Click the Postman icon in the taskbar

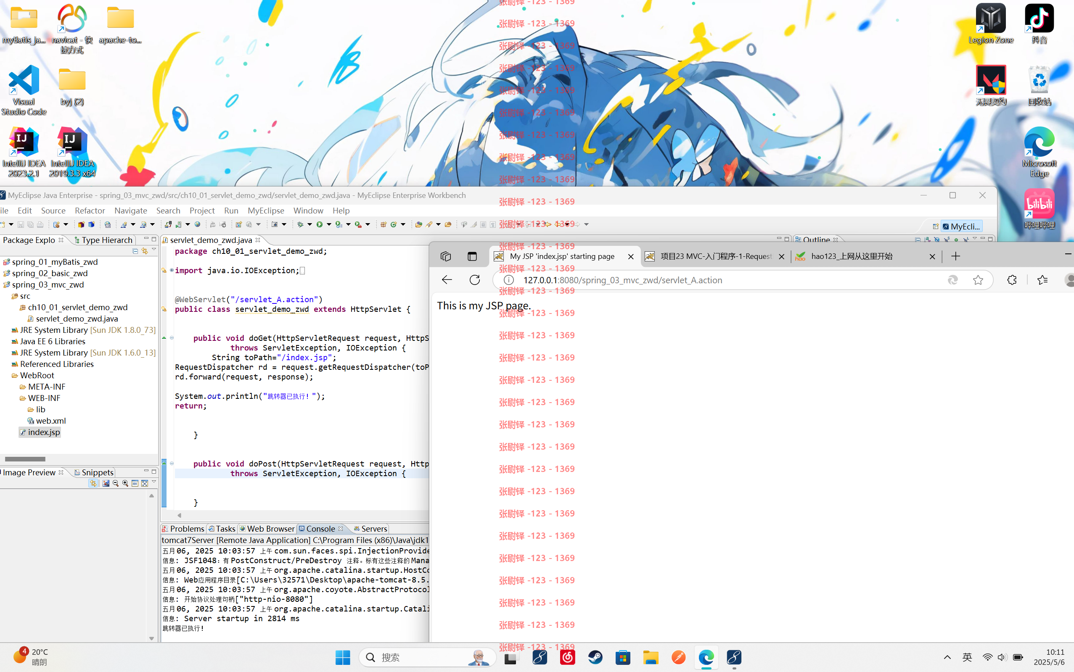click(x=678, y=657)
